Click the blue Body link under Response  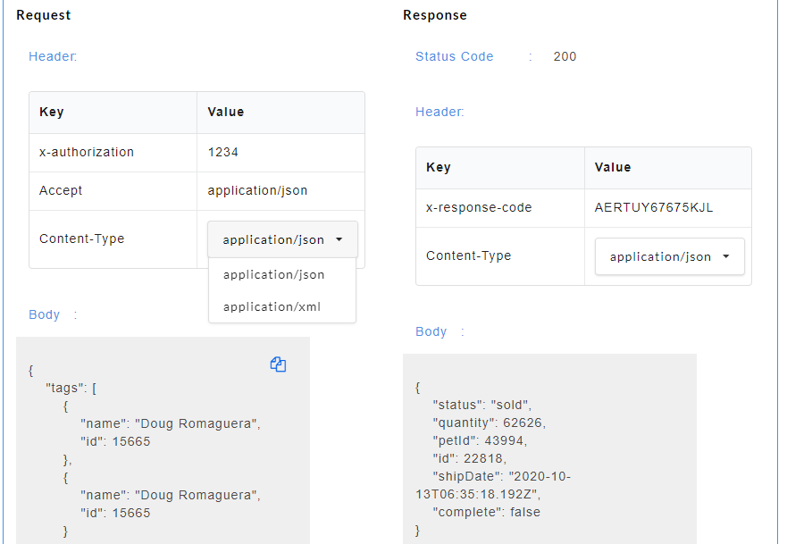click(x=431, y=331)
